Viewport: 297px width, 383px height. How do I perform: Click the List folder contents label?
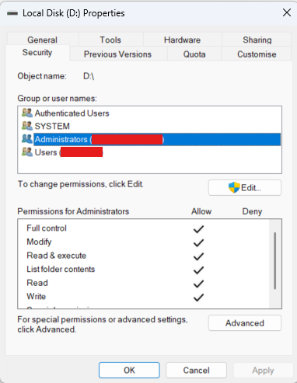[x=61, y=269]
